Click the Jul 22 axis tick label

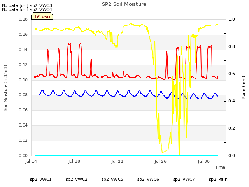coord(117,161)
